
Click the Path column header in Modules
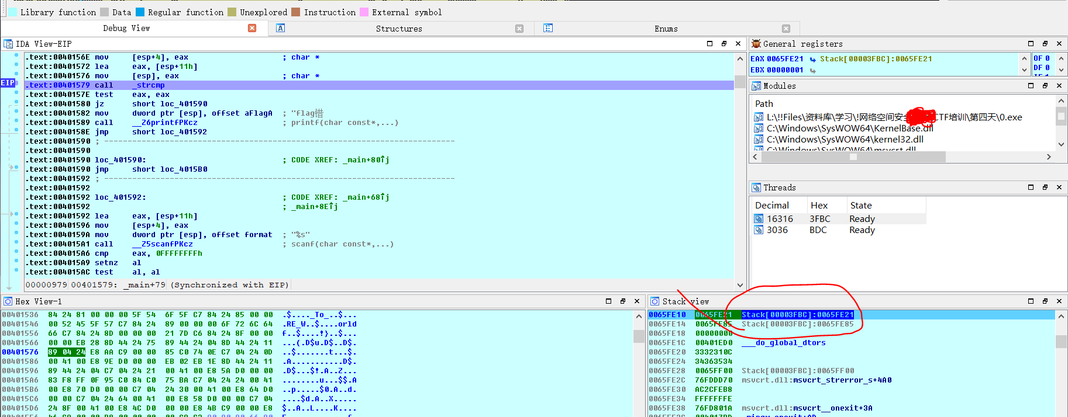pos(764,104)
